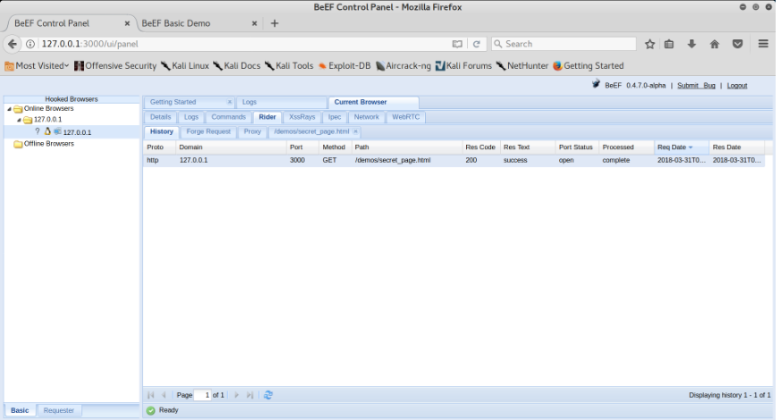Open the Most Visited bookmarks dropdown
Screen dimensions: 781x420
[x=37, y=66]
